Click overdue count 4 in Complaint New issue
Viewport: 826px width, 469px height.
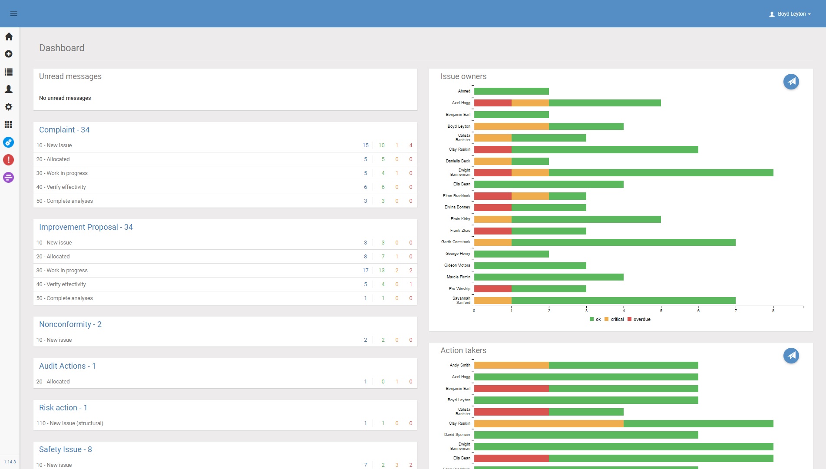point(411,145)
